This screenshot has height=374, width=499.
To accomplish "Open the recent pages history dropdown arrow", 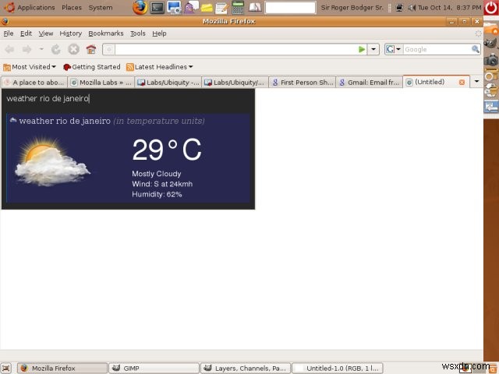I will (41, 49).
